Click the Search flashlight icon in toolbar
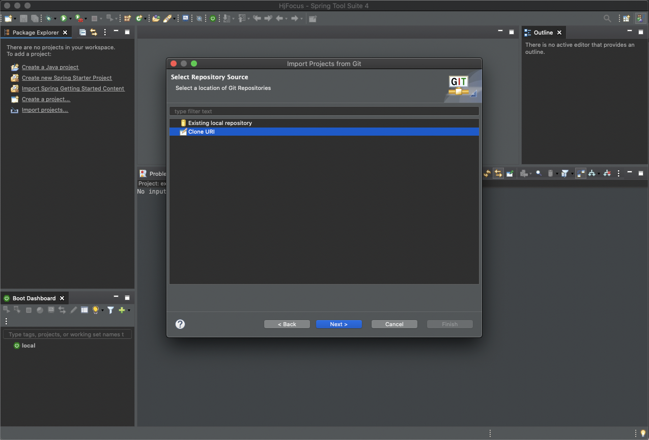This screenshot has height=440, width=649. pyautogui.click(x=167, y=18)
